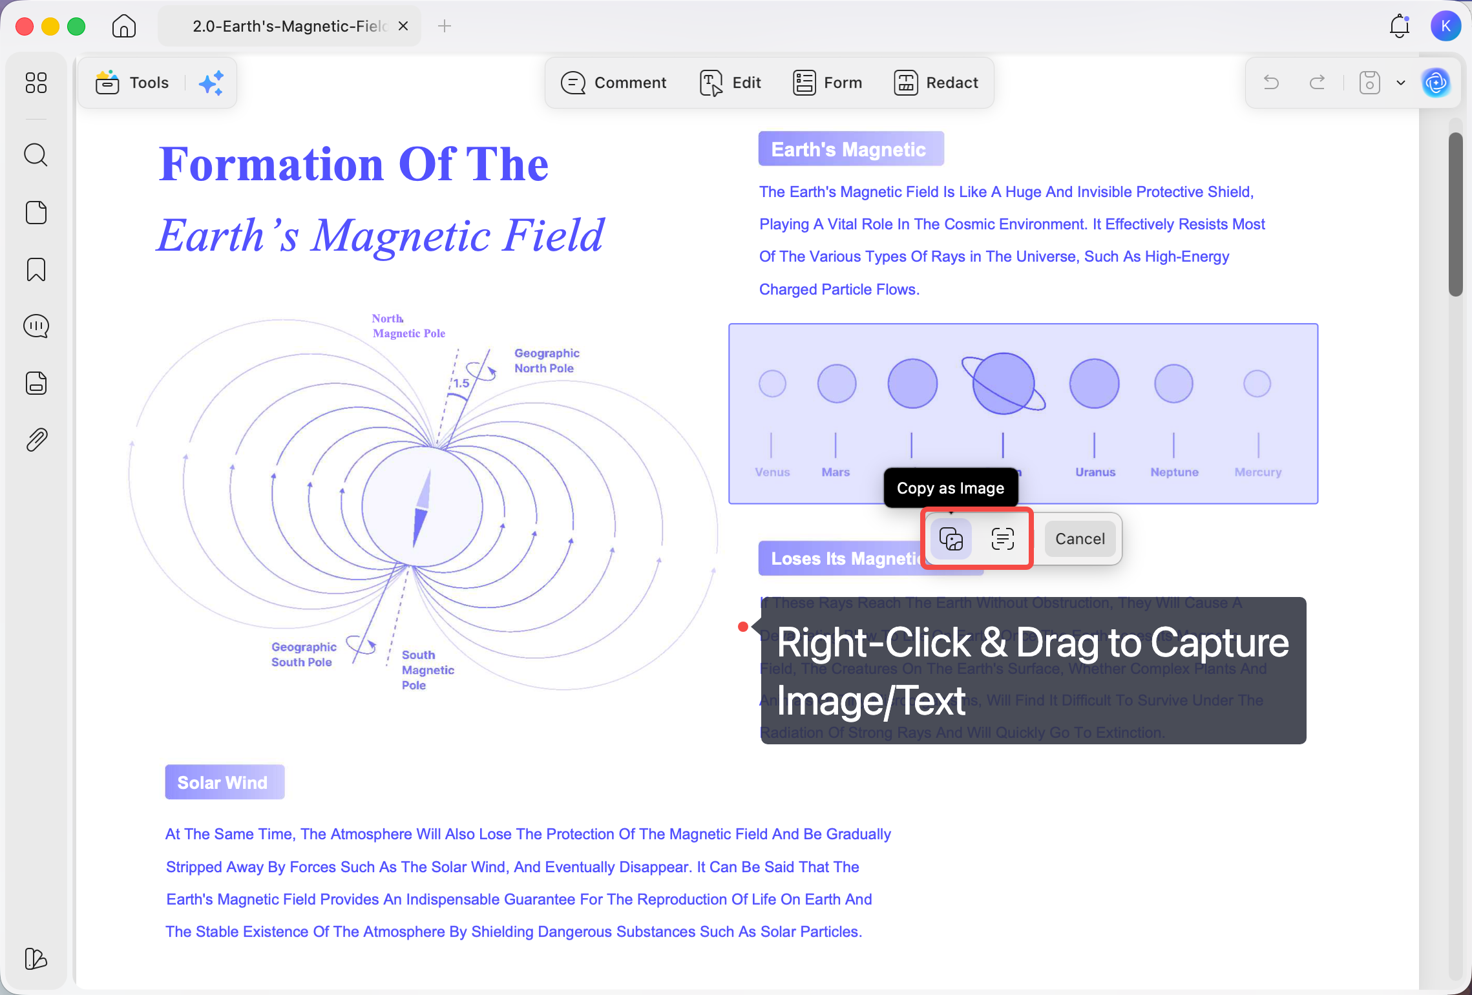1472x995 pixels.
Task: Open the stamp/layers document icon in sidebar
Action: [36, 383]
